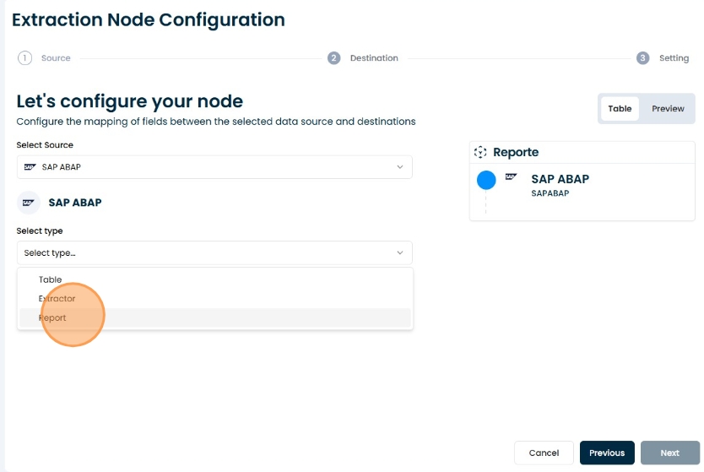Select the SAP ABAP node entry
Screen dimensions: 704x472
click(x=560, y=185)
